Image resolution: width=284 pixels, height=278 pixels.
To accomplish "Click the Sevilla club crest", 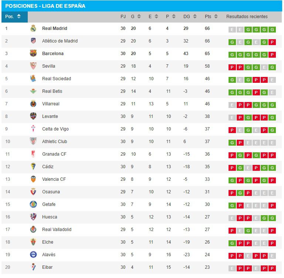I will 33,66.
